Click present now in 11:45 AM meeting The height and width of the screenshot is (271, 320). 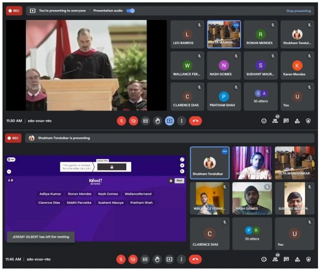point(169,260)
